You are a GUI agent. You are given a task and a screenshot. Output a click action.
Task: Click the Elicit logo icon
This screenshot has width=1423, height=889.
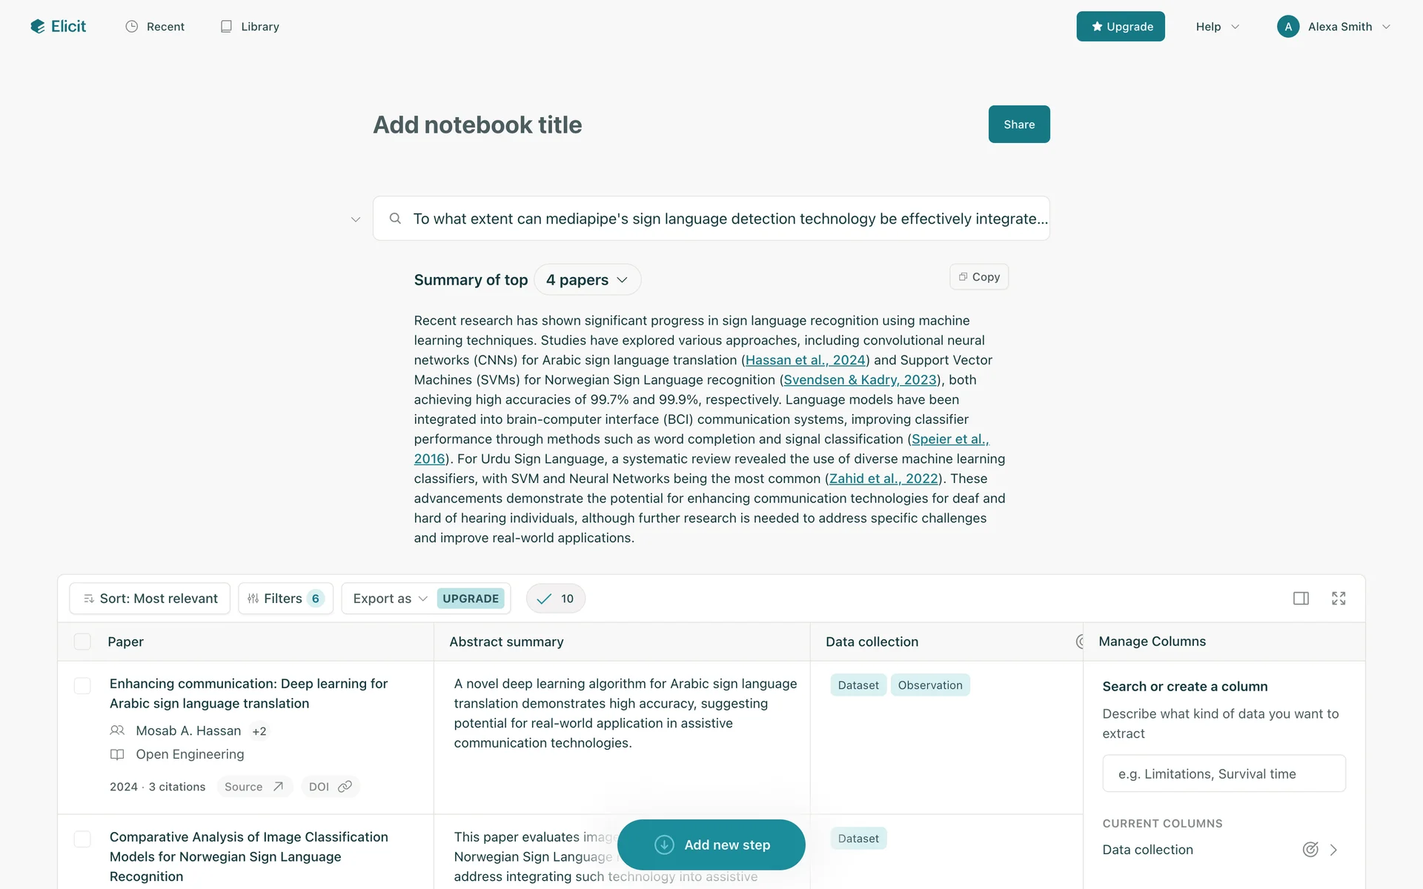point(38,27)
